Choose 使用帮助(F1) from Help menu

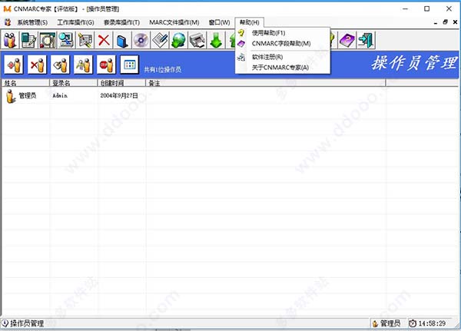[x=268, y=33]
